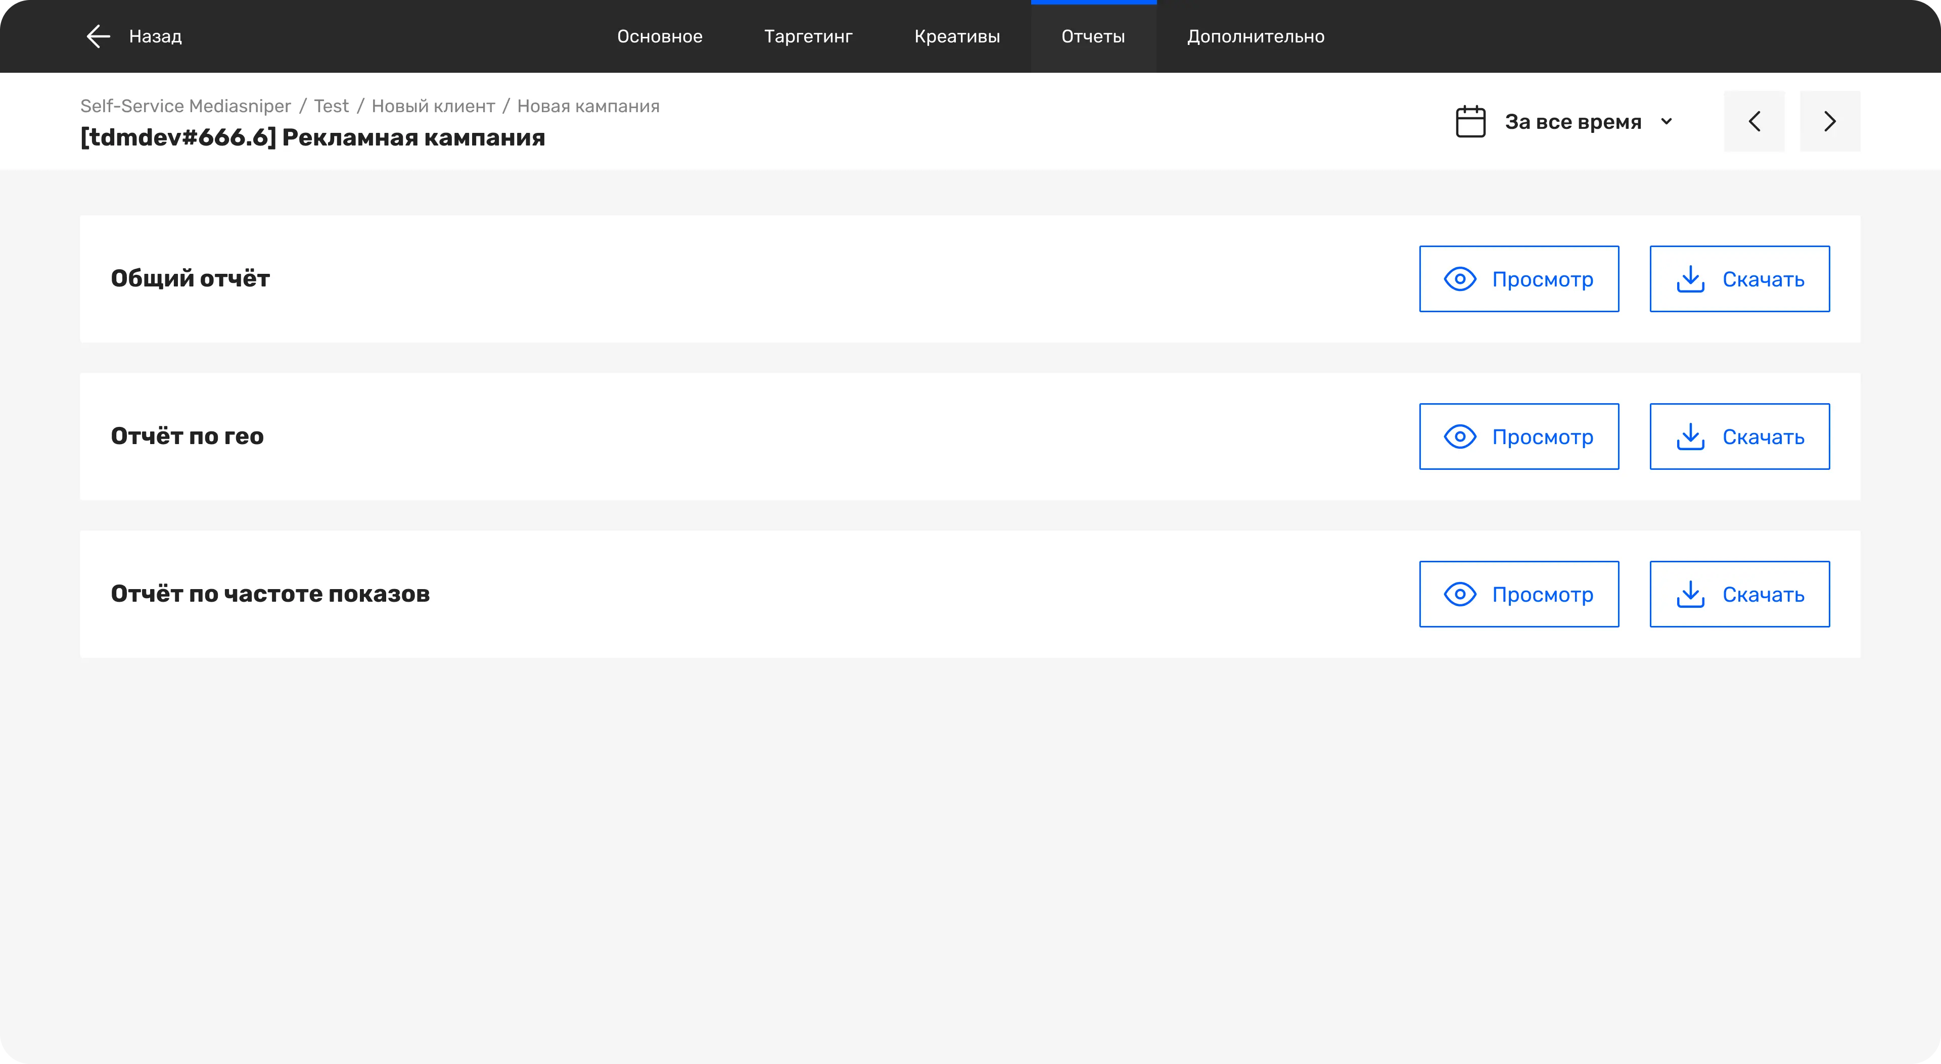Screen dimensions: 1941x1064
Task: Go to the Дополнительно tab
Action: (1255, 36)
